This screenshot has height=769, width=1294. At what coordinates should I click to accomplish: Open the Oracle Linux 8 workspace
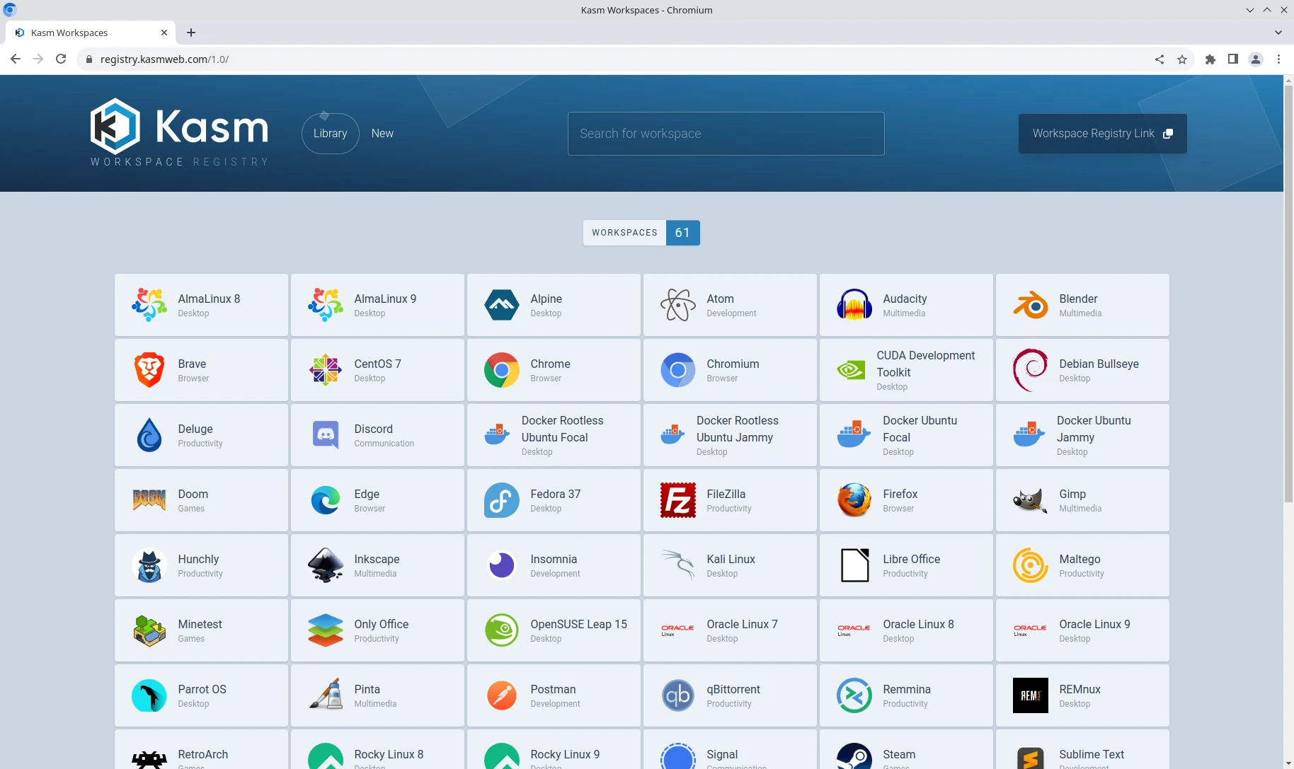[x=905, y=630]
